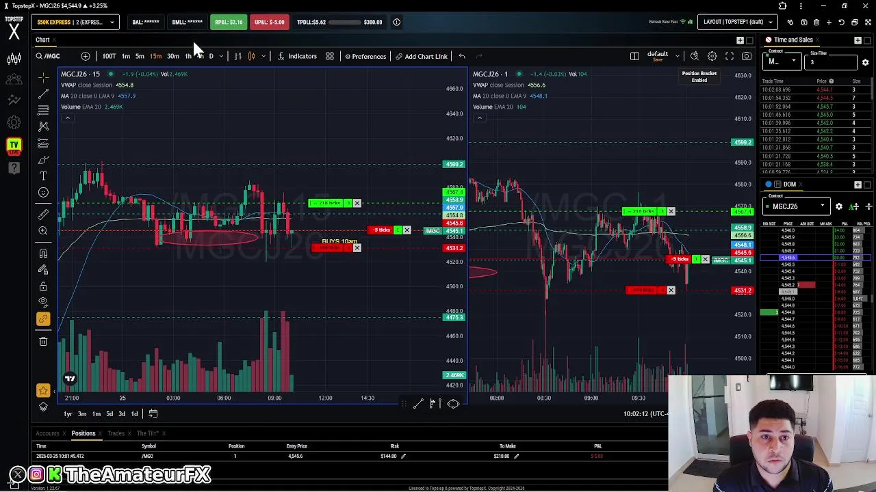
Task: Open the $50K EXPRESS account dropdown
Action: pyautogui.click(x=75, y=22)
